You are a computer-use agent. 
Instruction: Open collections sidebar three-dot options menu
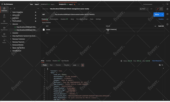pyautogui.click(x=38, y=9)
